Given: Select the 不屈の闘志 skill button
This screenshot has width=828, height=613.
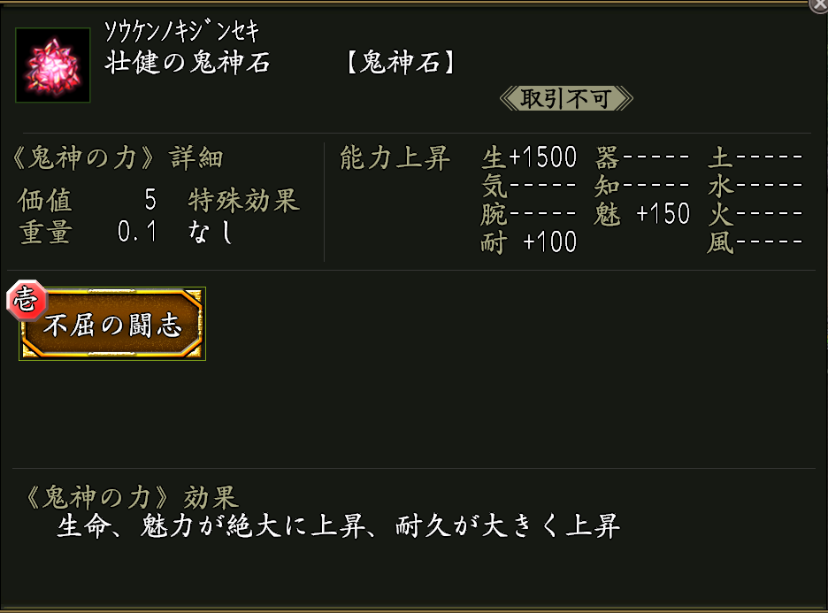Looking at the screenshot, I should 113,324.
